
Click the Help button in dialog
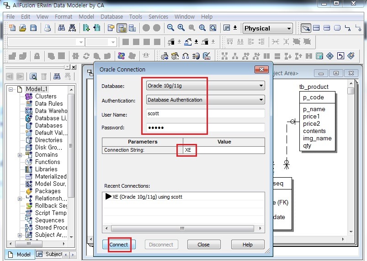point(247,245)
